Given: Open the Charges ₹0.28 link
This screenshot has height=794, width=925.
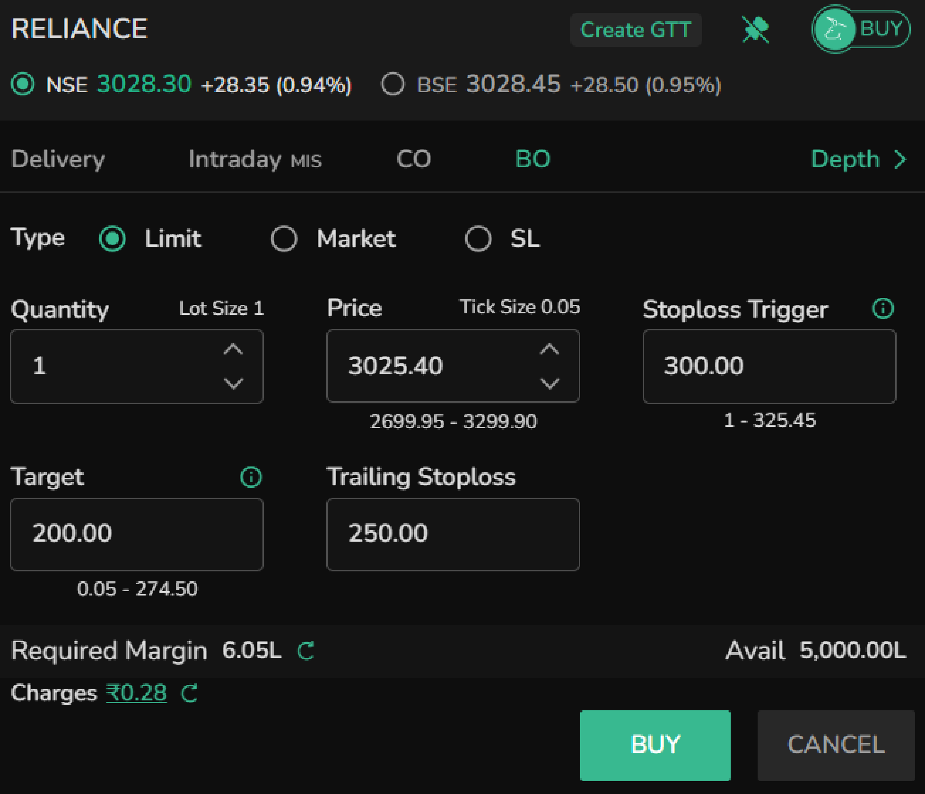Looking at the screenshot, I should pos(137,693).
